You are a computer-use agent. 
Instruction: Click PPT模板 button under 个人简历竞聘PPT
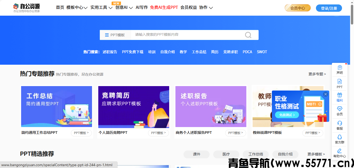tap(158, 133)
